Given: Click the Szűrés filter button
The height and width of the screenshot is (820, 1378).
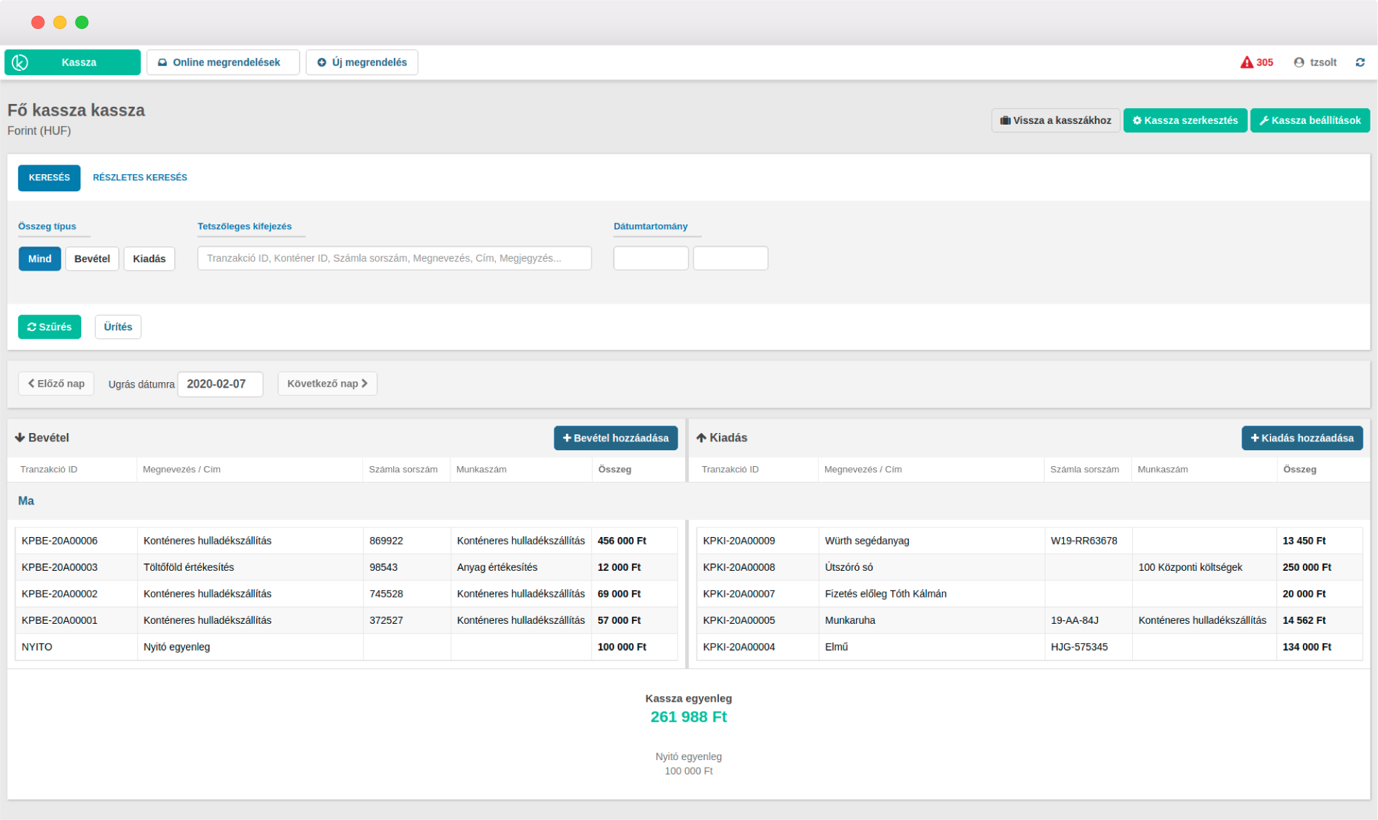Looking at the screenshot, I should (x=49, y=327).
